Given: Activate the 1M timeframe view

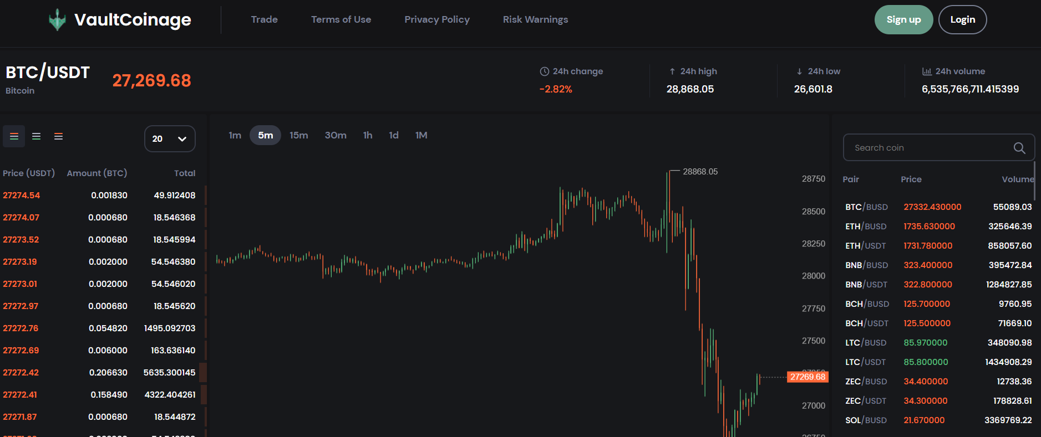Looking at the screenshot, I should point(421,135).
